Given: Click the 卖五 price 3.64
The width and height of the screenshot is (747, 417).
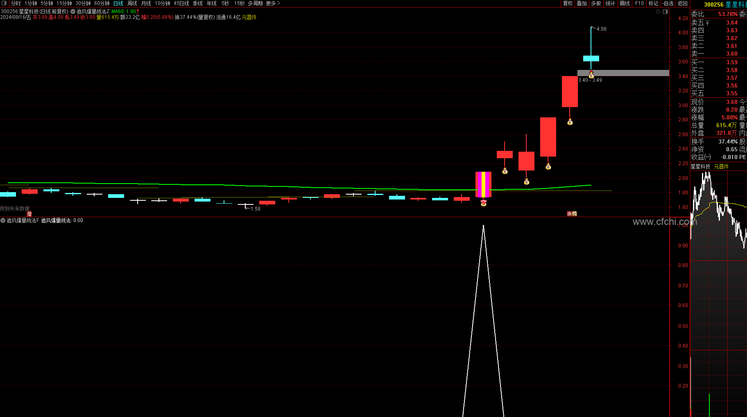Looking at the screenshot, I should coord(732,23).
